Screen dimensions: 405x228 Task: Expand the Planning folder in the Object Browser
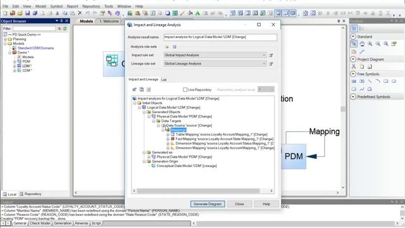5,39
